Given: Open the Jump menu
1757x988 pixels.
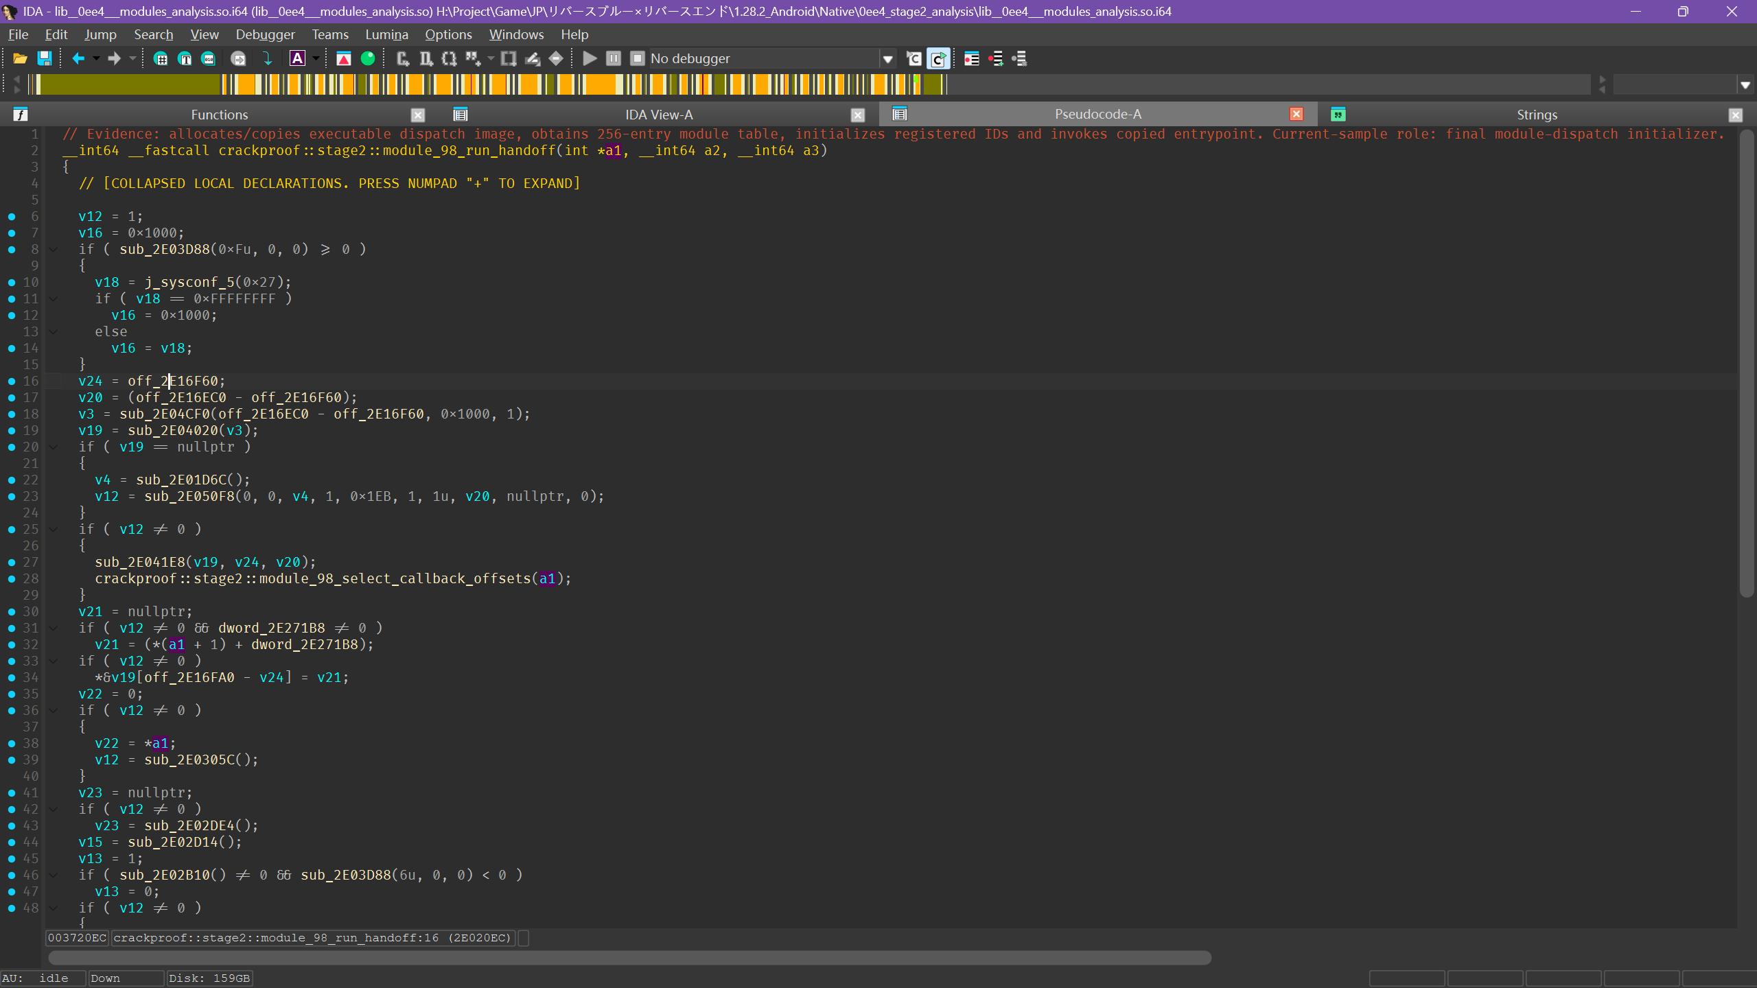Looking at the screenshot, I should coord(100,34).
